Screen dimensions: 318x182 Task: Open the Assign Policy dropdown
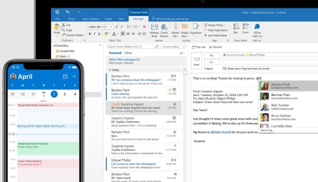pyautogui.click(x=214, y=25)
